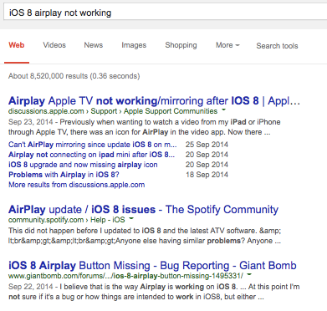This screenshot has width=327, height=311.
Task: Click the www.giantbomb.com/forums URL text
Action: [125, 276]
